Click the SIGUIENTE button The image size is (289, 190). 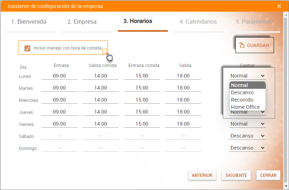pos(236,175)
